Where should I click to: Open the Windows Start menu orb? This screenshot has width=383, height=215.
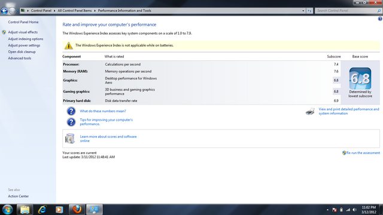(x=7, y=210)
